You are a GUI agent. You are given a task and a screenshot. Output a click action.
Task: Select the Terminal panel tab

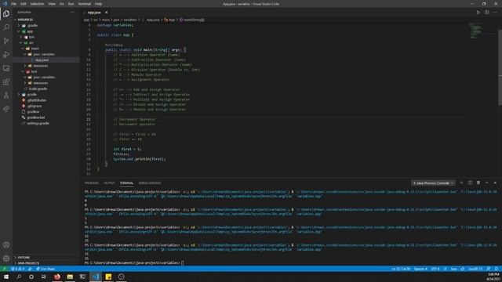point(126,183)
